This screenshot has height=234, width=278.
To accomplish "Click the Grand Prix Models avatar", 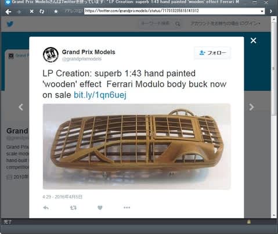I will (50, 55).
